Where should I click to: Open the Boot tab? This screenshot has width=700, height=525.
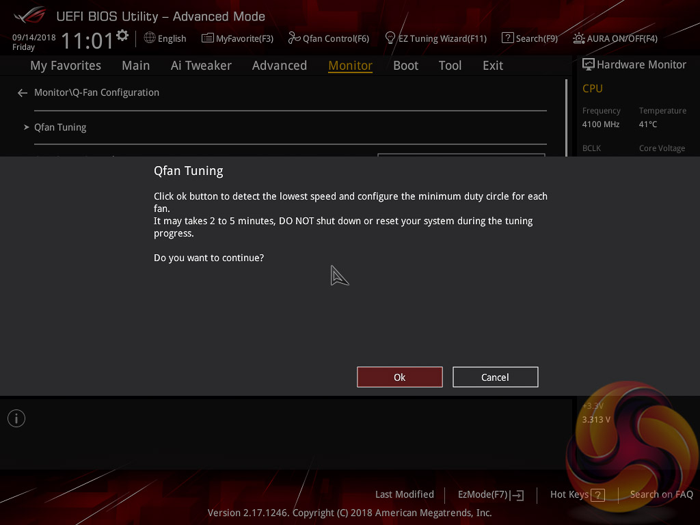(x=406, y=66)
